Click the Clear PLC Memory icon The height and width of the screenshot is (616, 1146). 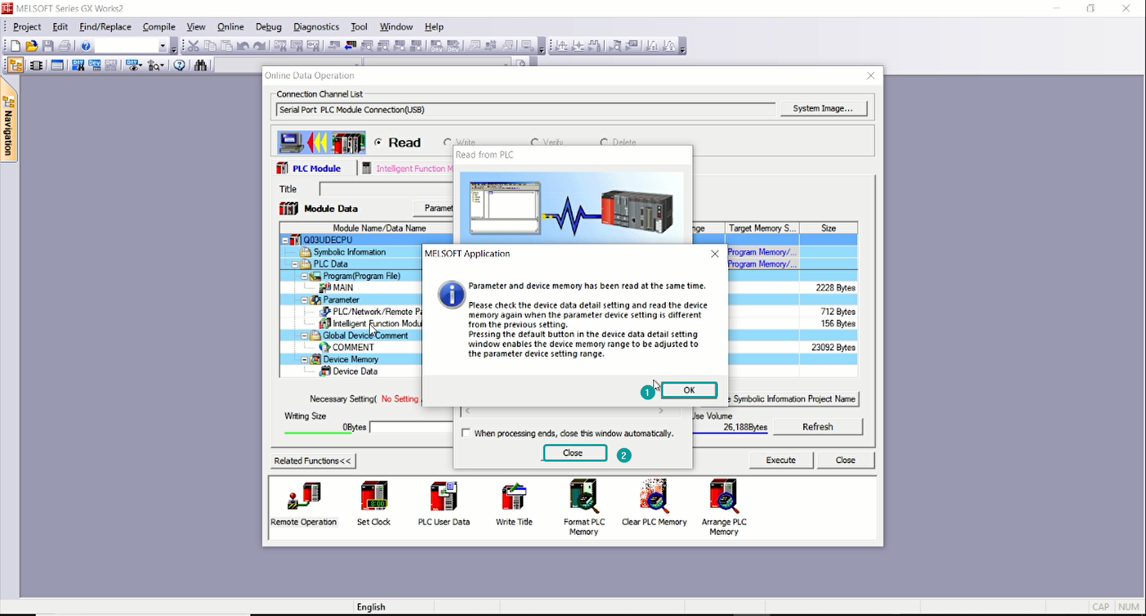[x=654, y=498]
